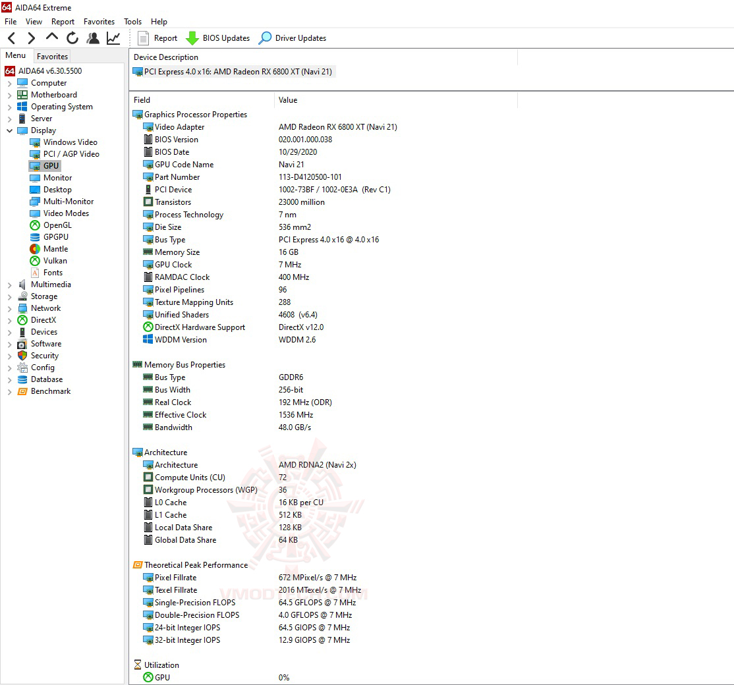Image resolution: width=734 pixels, height=685 pixels.
Task: Open the Report menu
Action: pos(63,22)
